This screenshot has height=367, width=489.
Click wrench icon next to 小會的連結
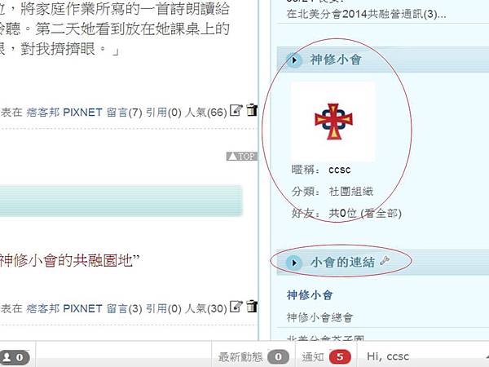pos(385,261)
